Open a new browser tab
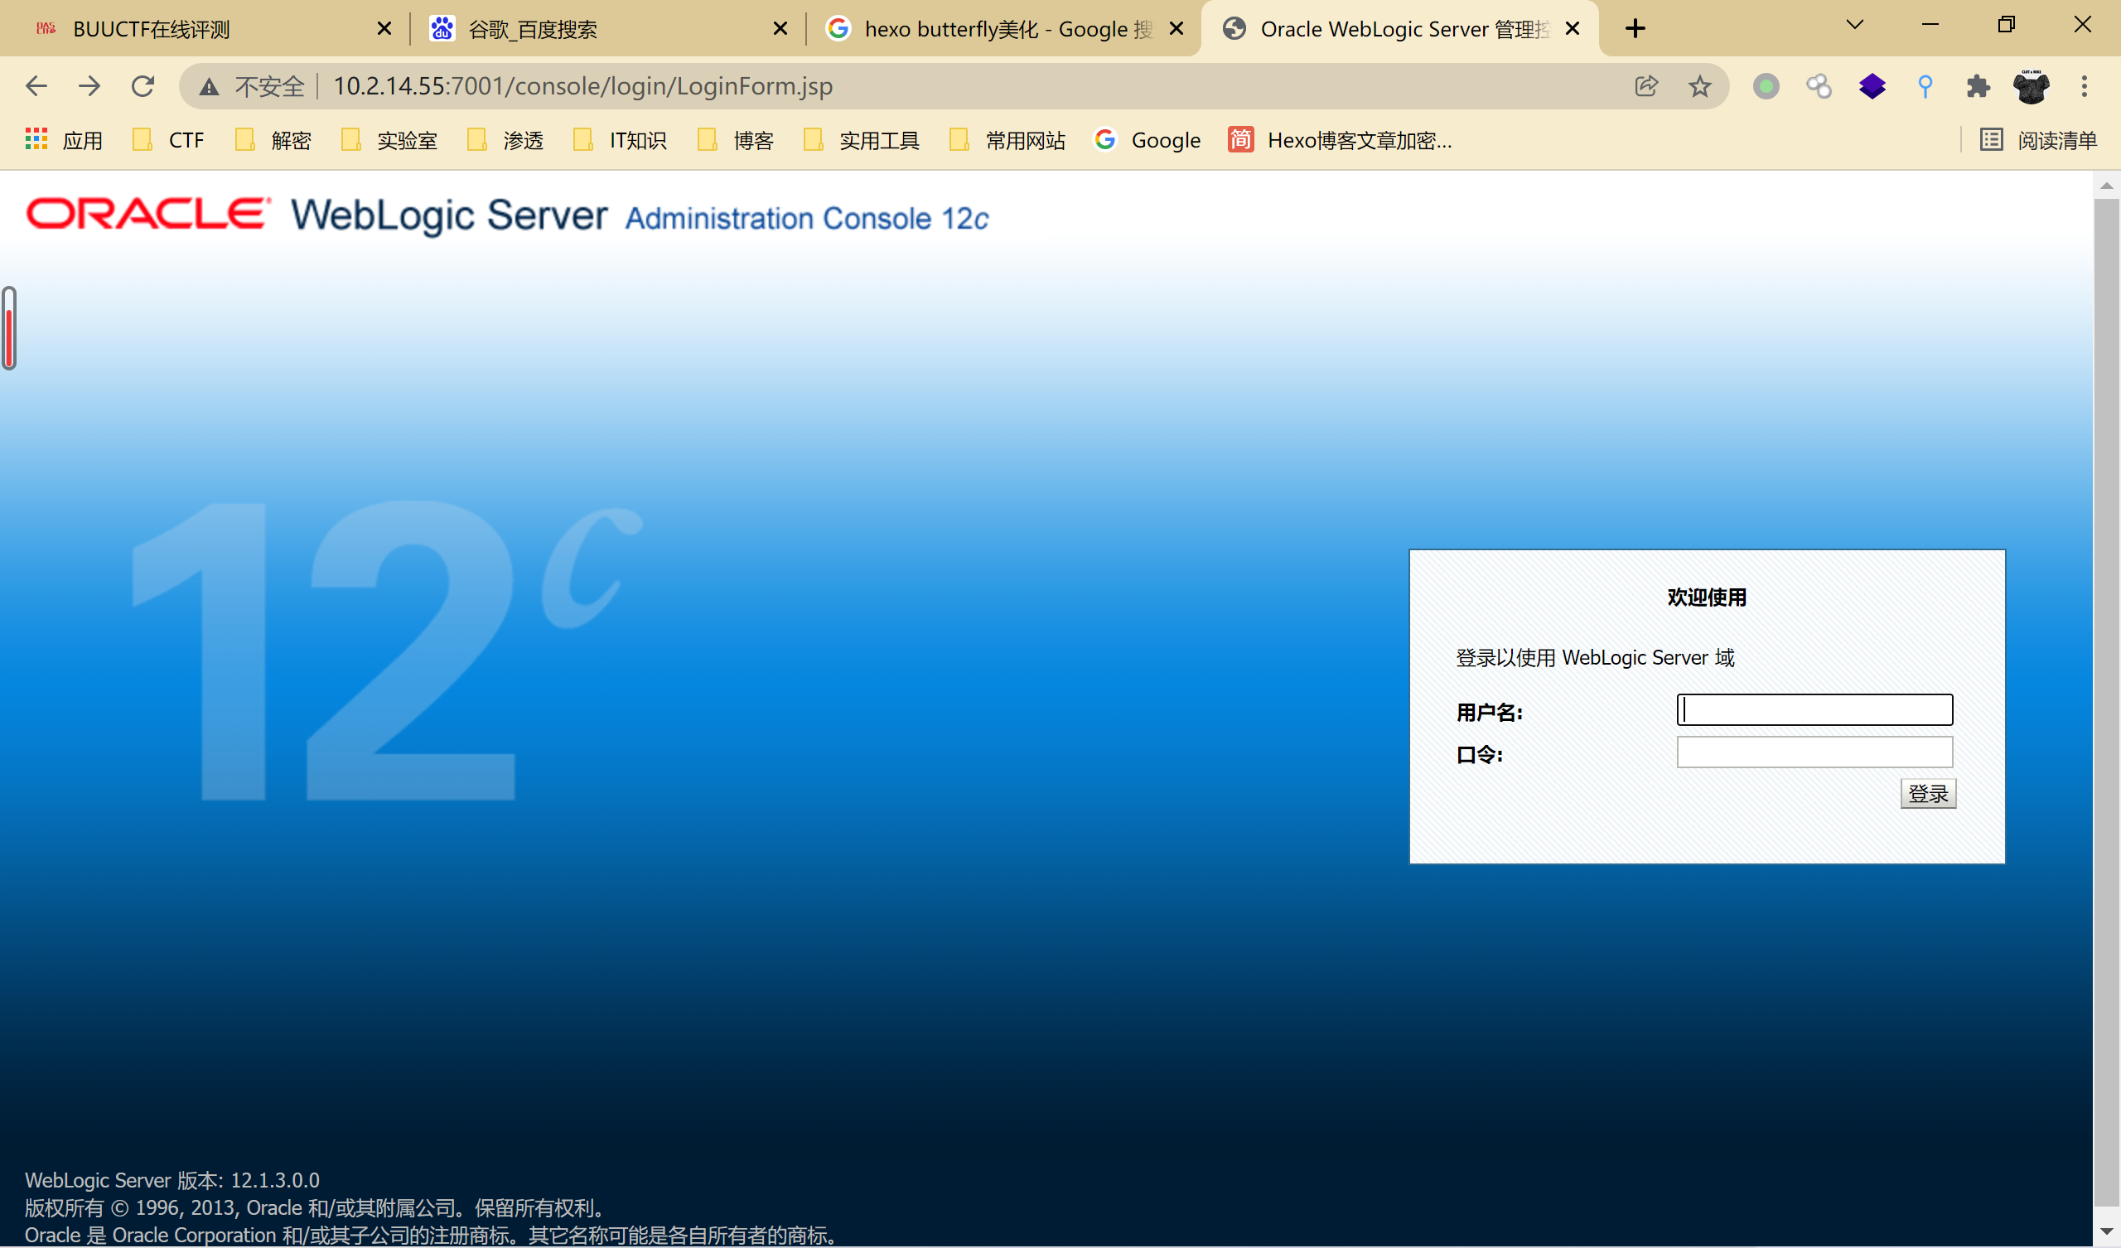The width and height of the screenshot is (2121, 1248). pos(1635,29)
